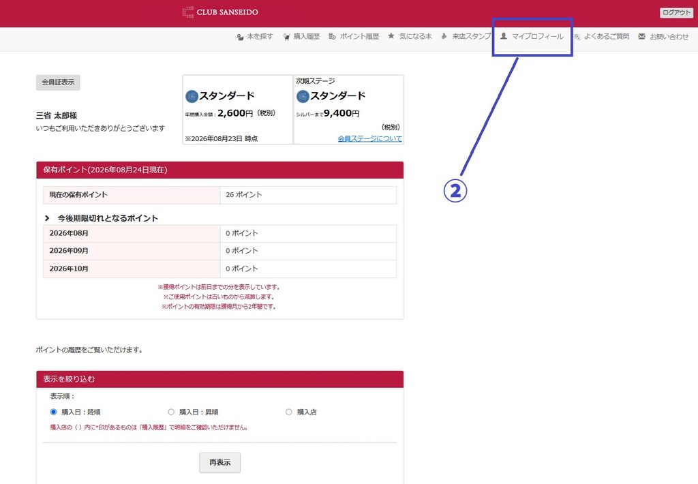Click the chevron beside 今後期限切れとなるポイント

[x=47, y=218]
